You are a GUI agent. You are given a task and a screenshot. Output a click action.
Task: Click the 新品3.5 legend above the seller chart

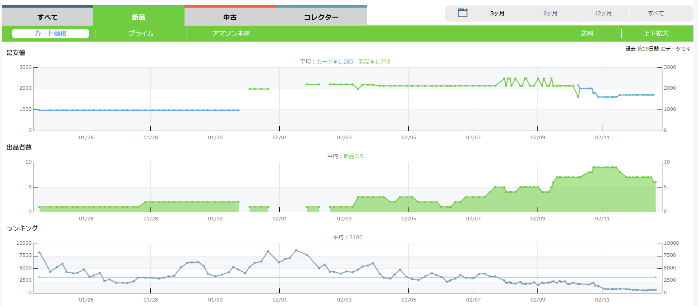click(353, 156)
